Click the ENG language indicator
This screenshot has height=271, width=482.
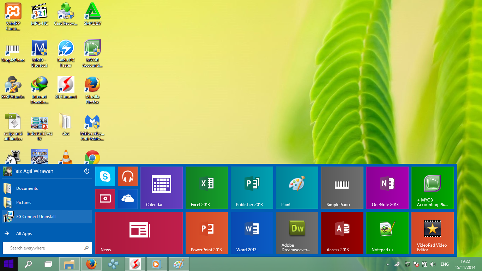coord(445,264)
